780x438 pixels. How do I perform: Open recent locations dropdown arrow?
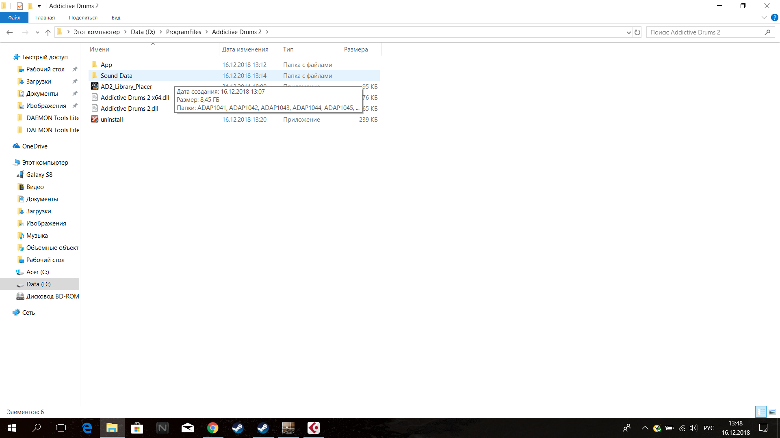37,32
